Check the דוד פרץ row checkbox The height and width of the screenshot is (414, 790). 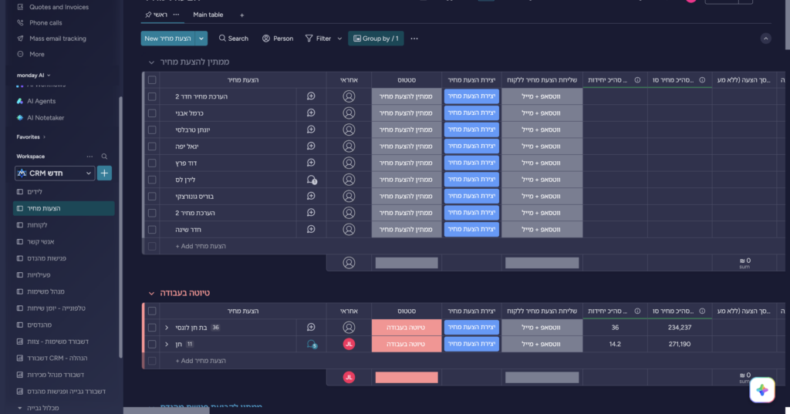(152, 163)
